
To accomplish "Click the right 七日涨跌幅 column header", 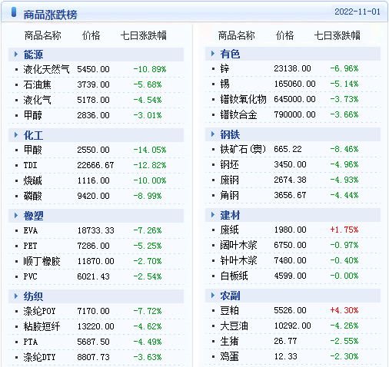I will pyautogui.click(x=337, y=35).
